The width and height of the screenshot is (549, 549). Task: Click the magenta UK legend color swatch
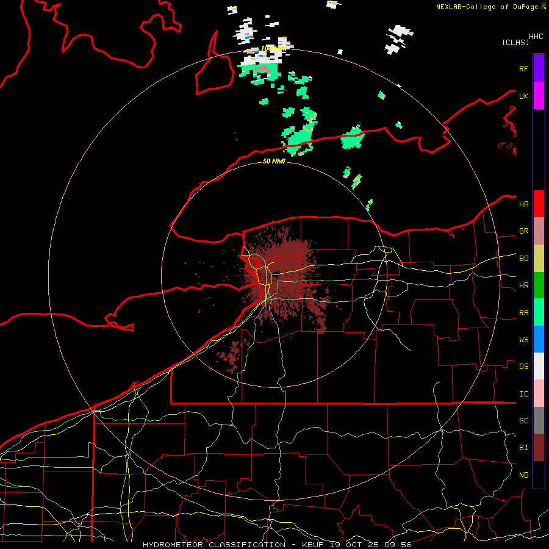[539, 96]
